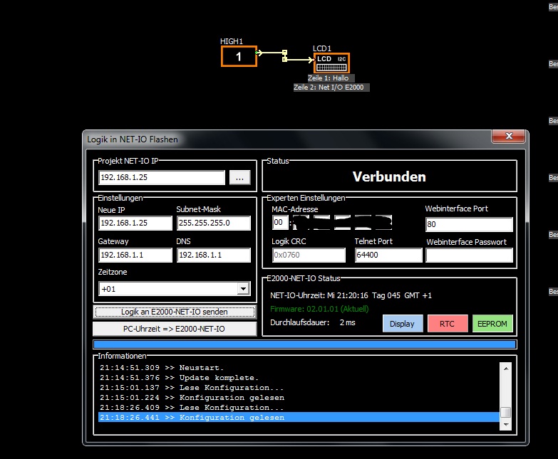The image size is (558, 459).
Task: Click the Gateway address field
Action: pyautogui.click(x=135, y=255)
